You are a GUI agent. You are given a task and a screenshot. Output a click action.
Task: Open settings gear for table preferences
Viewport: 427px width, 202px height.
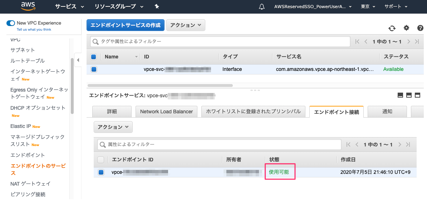tap(406, 28)
